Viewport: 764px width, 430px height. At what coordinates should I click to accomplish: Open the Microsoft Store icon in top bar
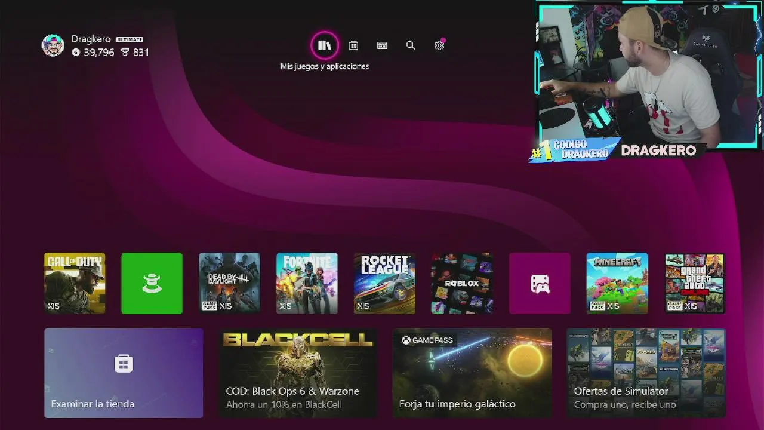pyautogui.click(x=353, y=45)
